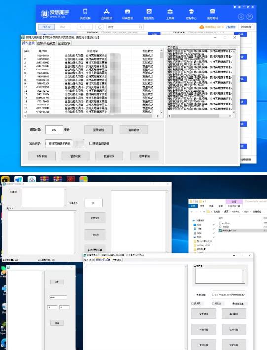The height and width of the screenshot is (350, 267).
Task: Click the orange cloud Apple ID icon
Action: click(x=202, y=27)
